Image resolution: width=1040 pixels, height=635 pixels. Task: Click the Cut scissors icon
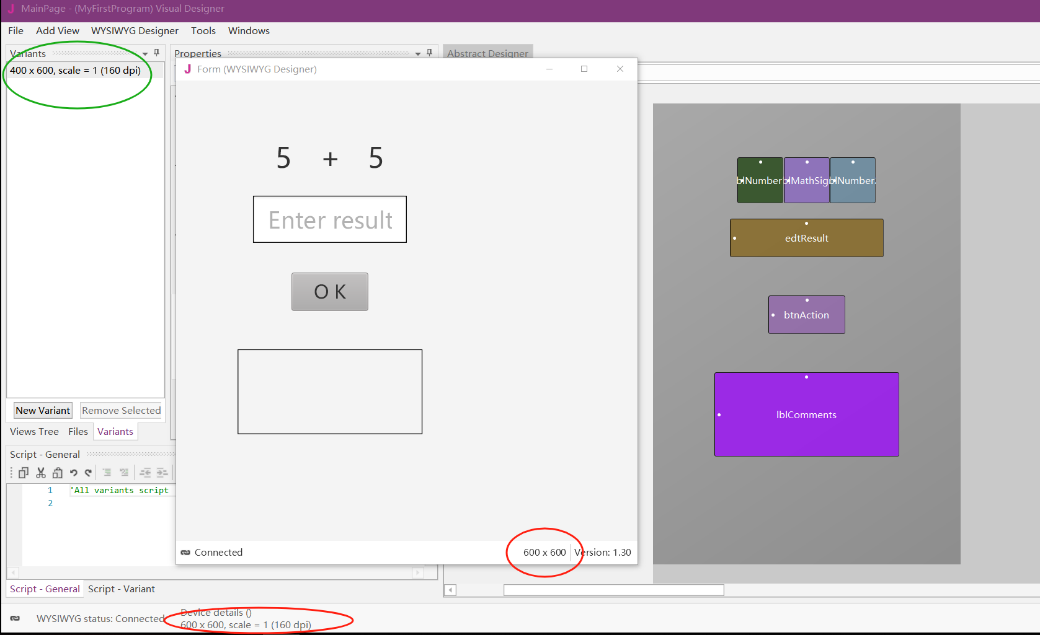[41, 473]
